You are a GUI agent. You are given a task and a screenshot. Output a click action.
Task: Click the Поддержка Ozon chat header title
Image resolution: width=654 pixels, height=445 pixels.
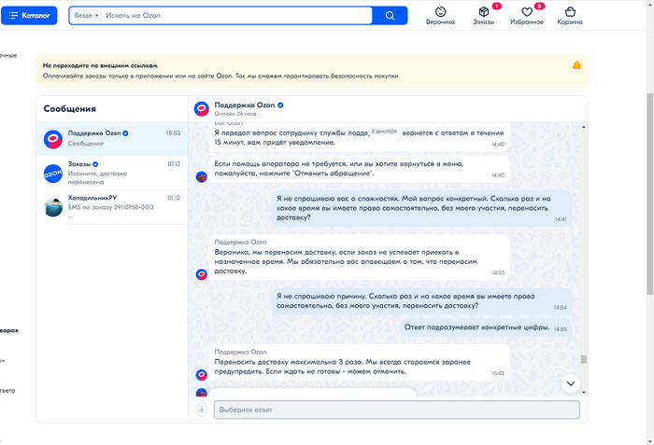pyautogui.click(x=245, y=105)
